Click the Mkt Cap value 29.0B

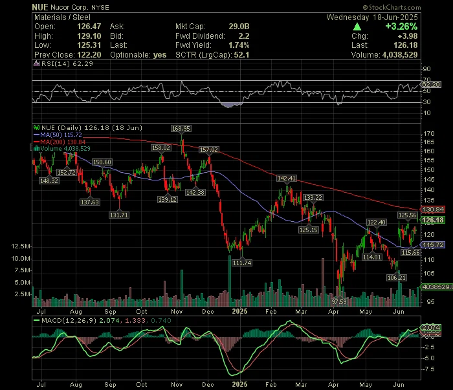(239, 27)
